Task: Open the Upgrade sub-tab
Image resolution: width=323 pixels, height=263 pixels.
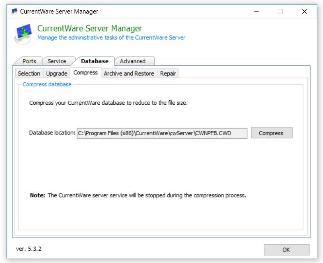Action: 57,74
